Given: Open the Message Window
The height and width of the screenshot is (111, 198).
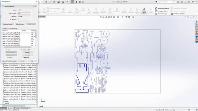Looking at the screenshot, I should pos(161,11).
